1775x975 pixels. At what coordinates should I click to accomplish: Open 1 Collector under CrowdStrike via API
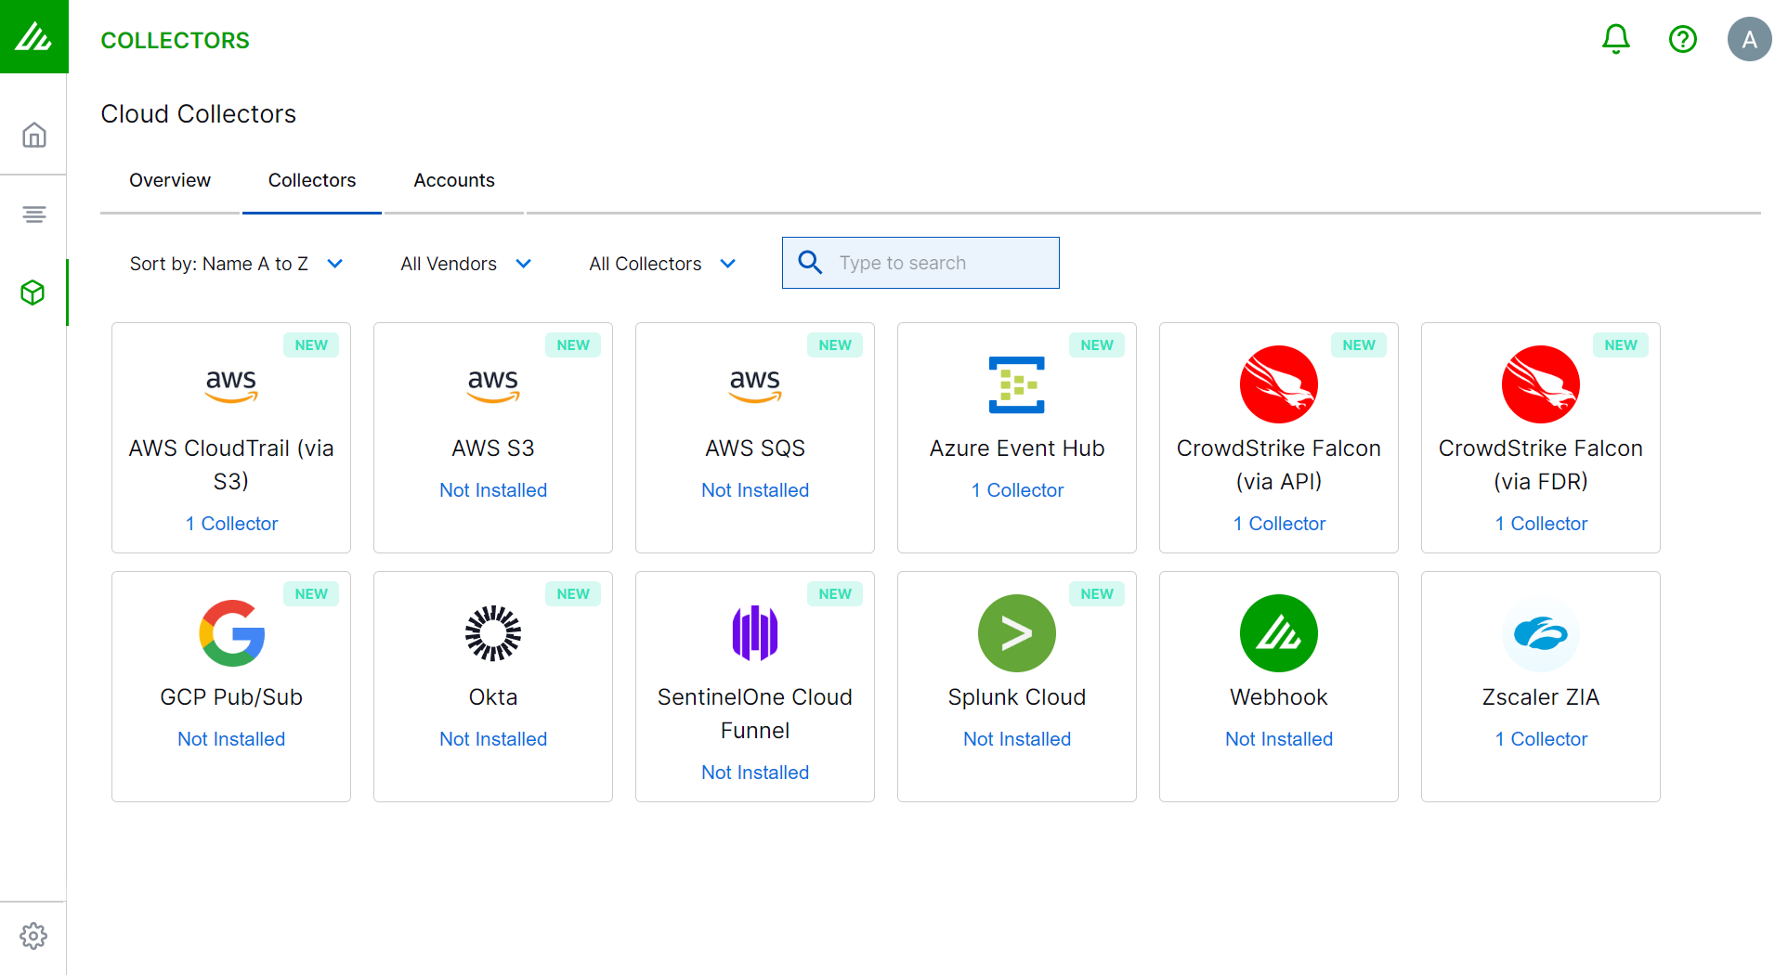[1279, 524]
